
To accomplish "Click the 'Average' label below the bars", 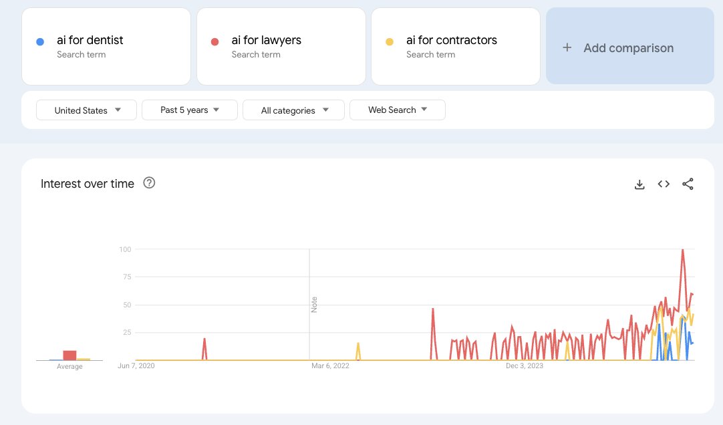I will tap(69, 366).
